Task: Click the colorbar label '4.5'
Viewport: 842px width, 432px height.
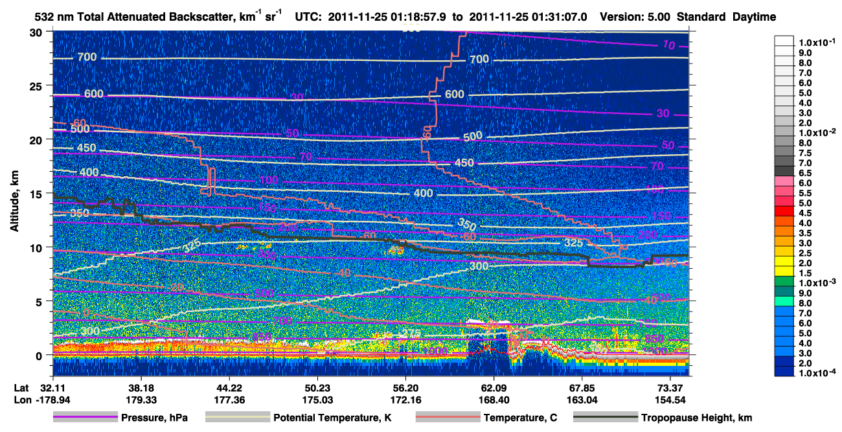Action: point(804,212)
